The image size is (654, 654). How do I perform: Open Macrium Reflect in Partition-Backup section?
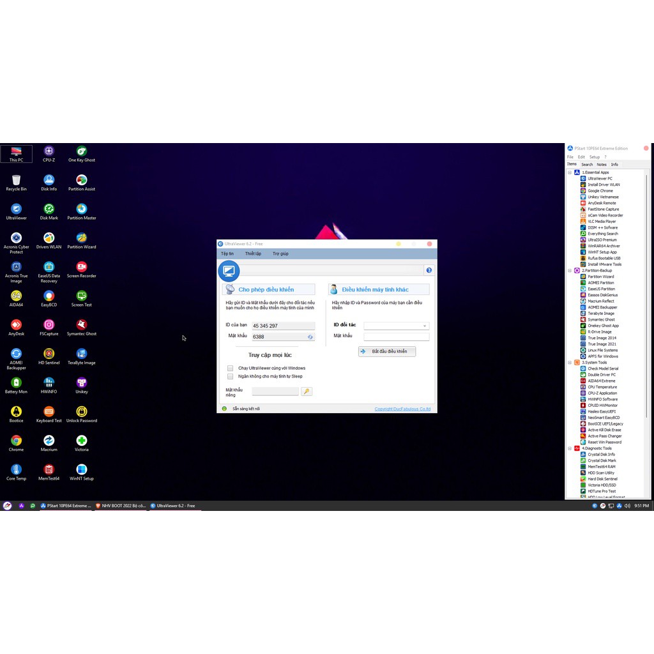coord(602,301)
